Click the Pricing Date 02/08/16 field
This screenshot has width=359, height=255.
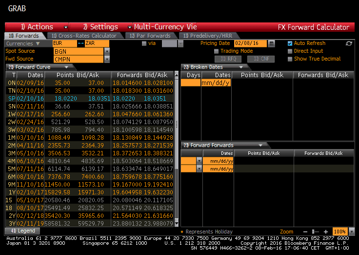250,43
